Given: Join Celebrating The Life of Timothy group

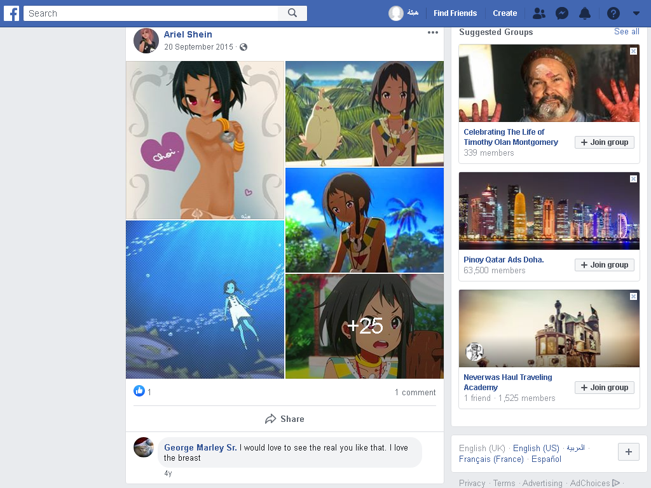Looking at the screenshot, I should coord(605,142).
